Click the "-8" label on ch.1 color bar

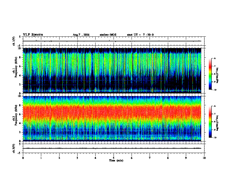click(214, 74)
